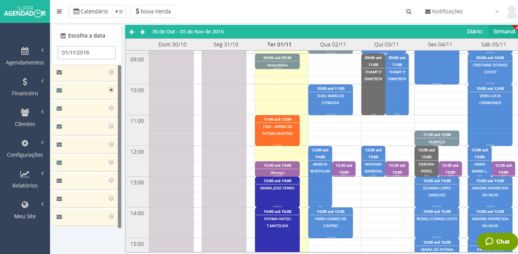This screenshot has height=254, width=518.
Task: Select radio button in third professional row
Action: [x=111, y=108]
